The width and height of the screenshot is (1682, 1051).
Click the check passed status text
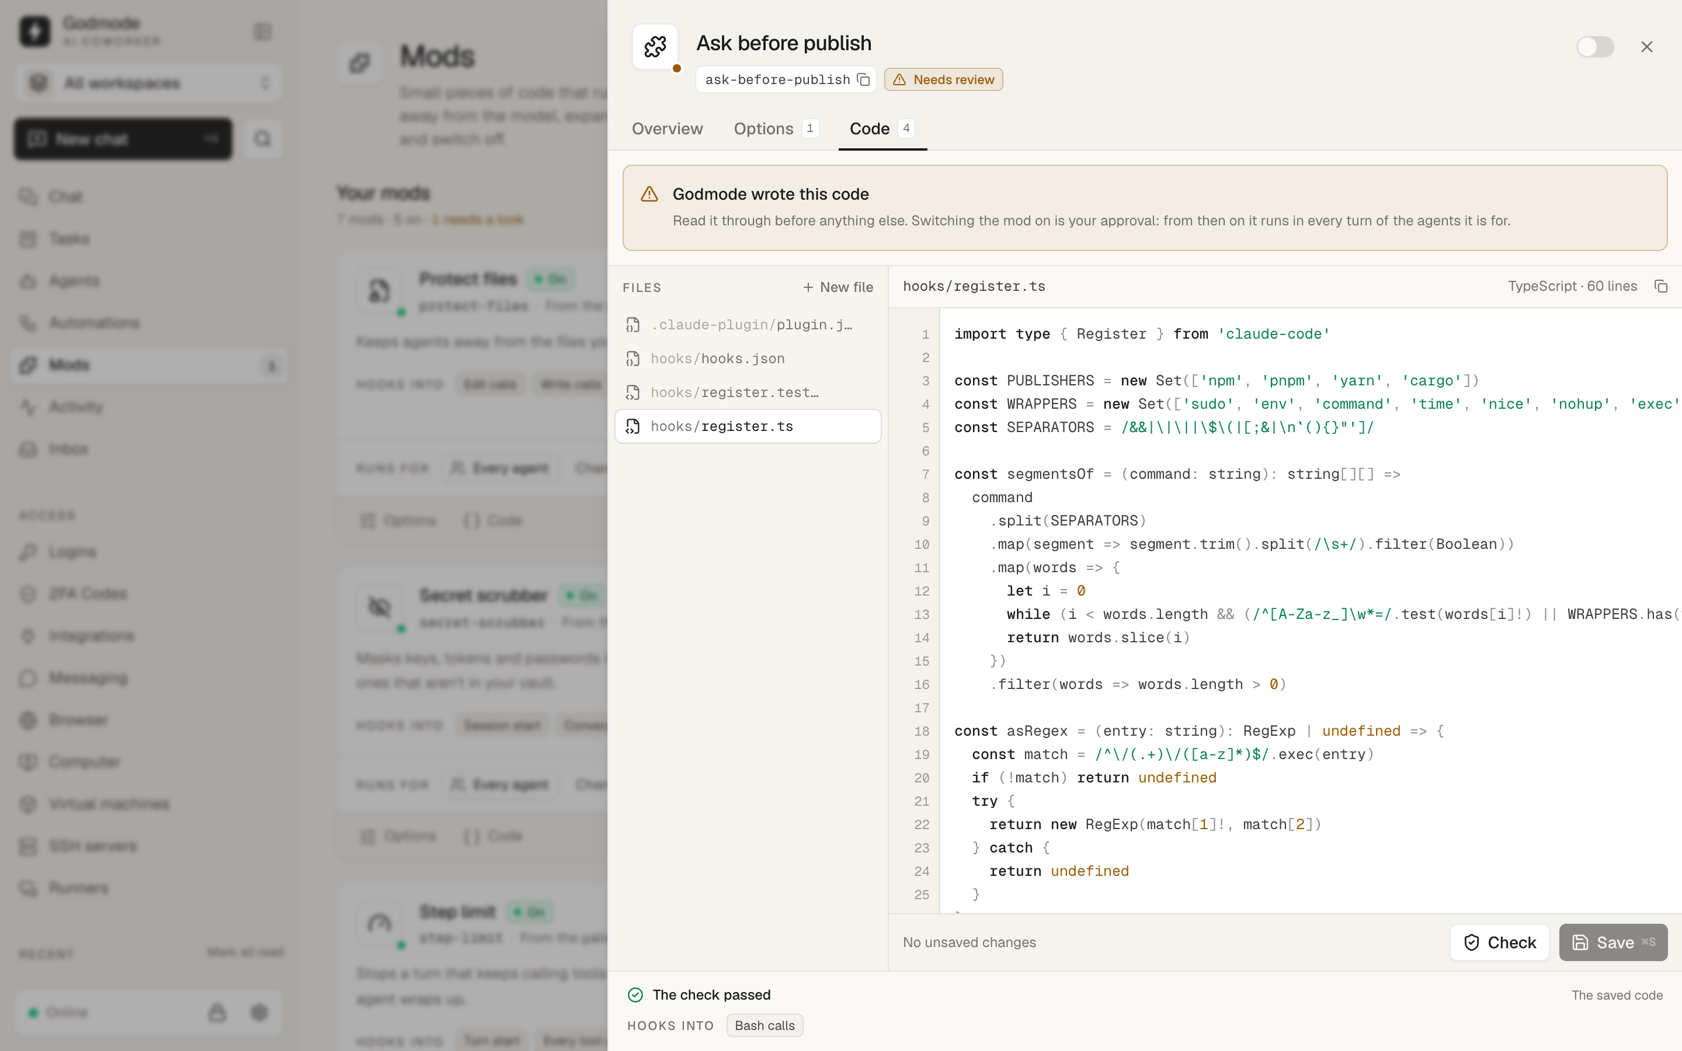(x=711, y=995)
